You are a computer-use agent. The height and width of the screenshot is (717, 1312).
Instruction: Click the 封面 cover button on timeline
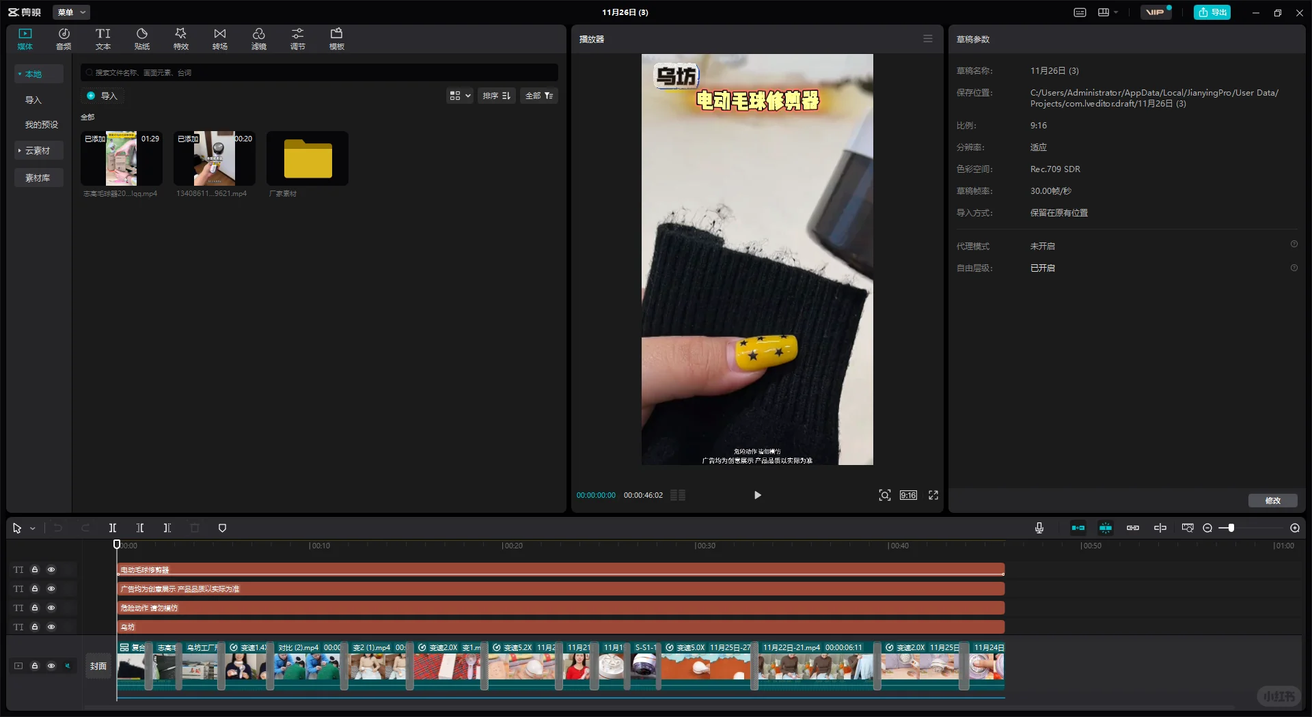pos(98,666)
